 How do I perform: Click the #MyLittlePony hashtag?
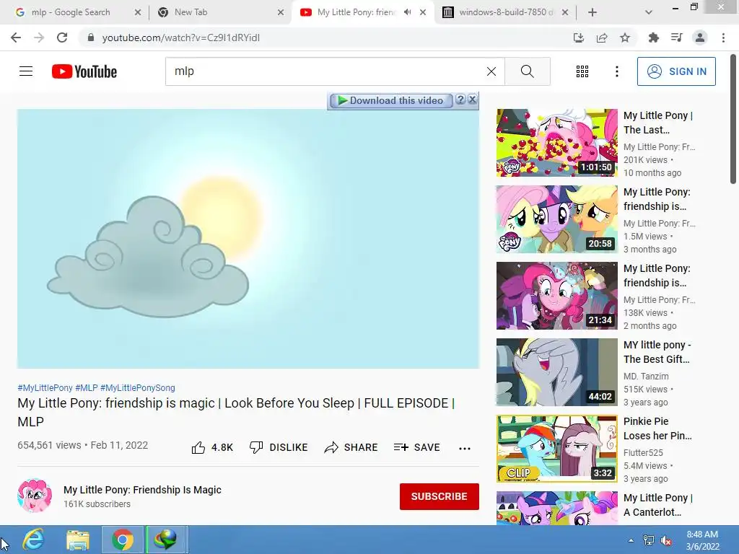(x=45, y=387)
